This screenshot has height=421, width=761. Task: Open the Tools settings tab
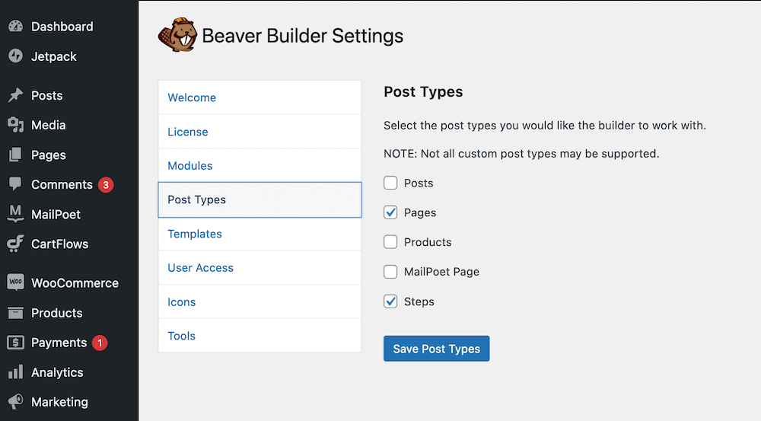tap(260, 336)
